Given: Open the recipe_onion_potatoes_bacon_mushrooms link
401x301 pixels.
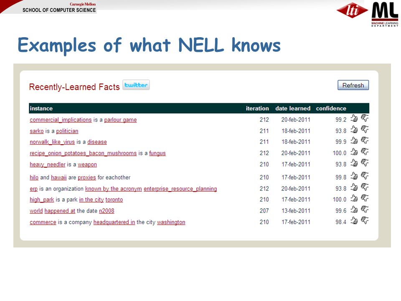Looking at the screenshot, I should click(83, 153).
